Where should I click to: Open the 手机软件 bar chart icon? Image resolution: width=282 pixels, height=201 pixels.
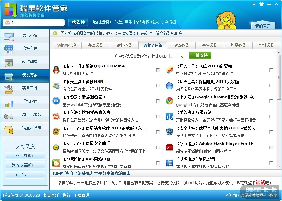[10, 104]
